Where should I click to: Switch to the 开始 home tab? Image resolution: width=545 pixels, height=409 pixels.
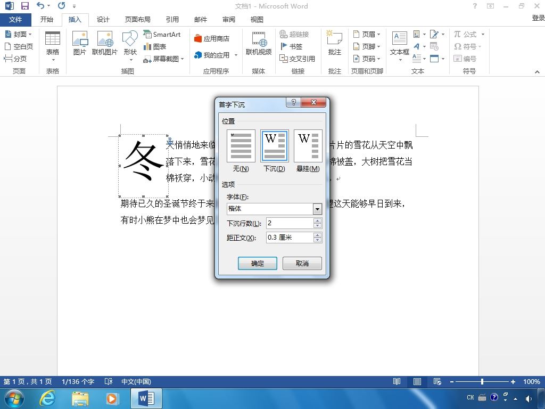(x=47, y=20)
